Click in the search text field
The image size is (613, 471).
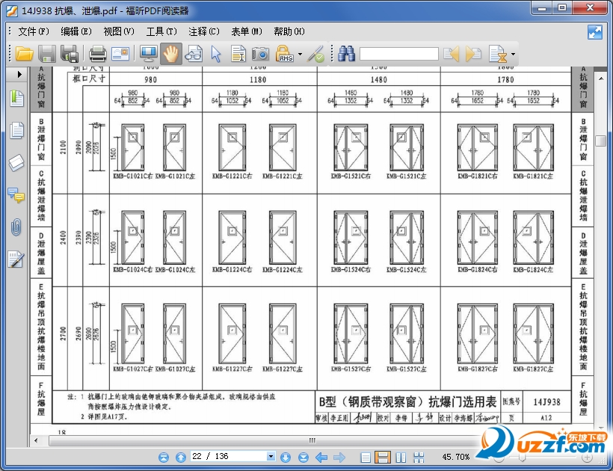click(x=398, y=54)
